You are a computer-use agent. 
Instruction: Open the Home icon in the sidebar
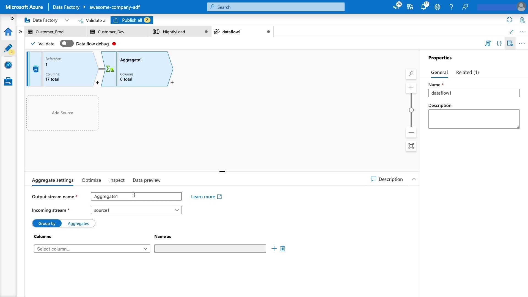[8, 32]
